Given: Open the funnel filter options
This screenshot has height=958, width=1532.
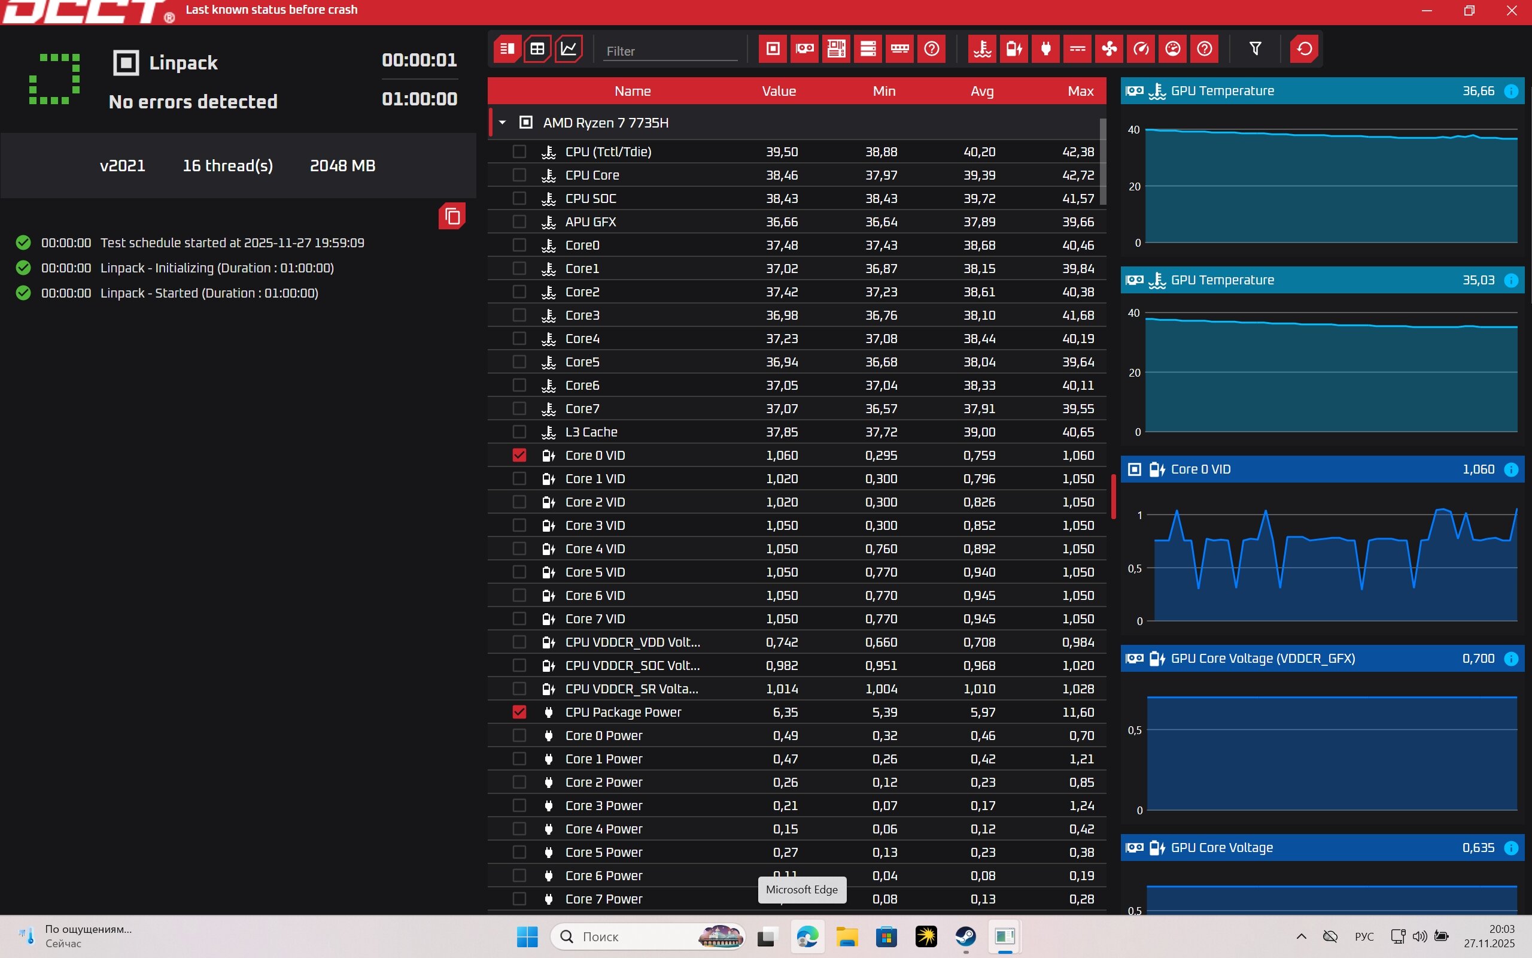Looking at the screenshot, I should [1256, 48].
